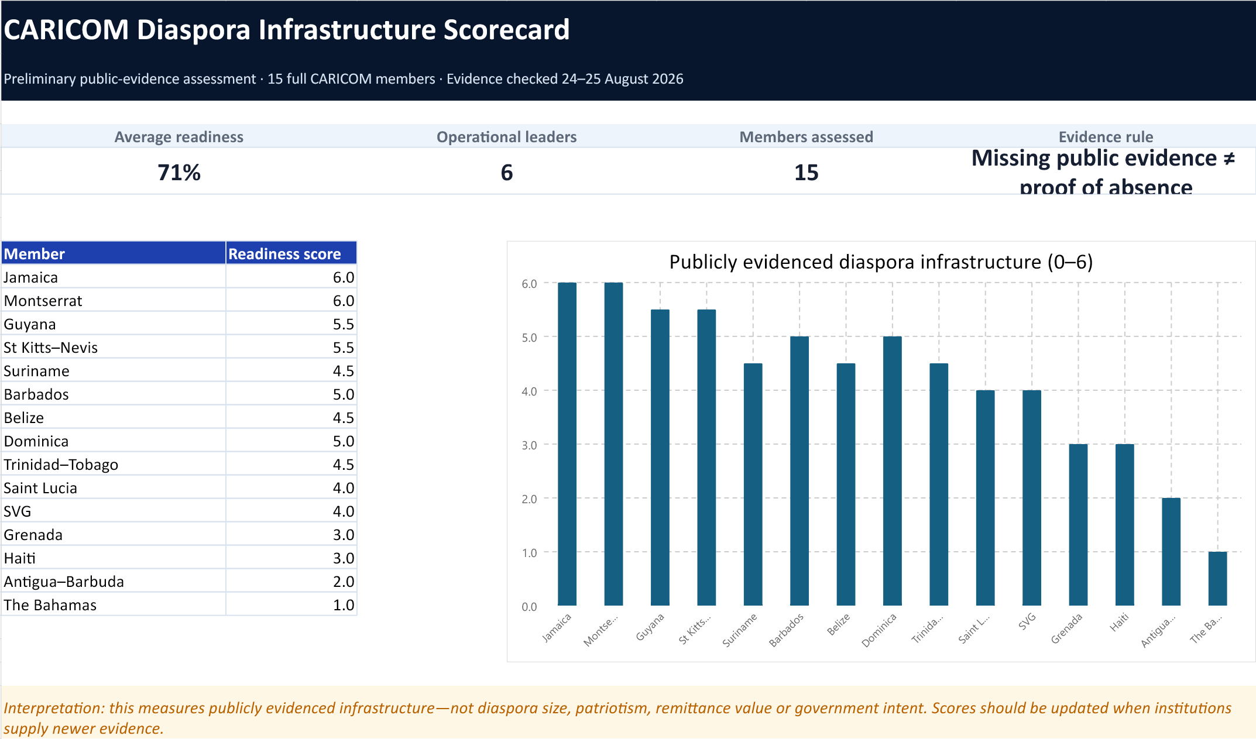Viewport: 1256px width, 739px height.
Task: Select the 'Members assessed' label
Action: [807, 137]
